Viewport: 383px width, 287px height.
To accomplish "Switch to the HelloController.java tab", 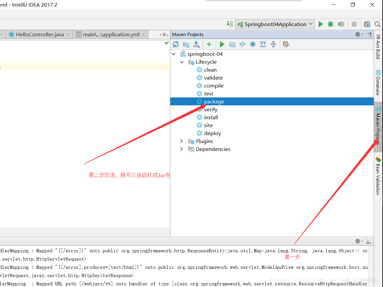I will (39, 35).
